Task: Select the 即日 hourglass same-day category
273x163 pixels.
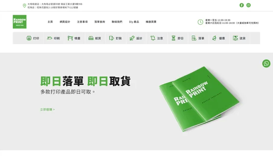Action: pyautogui.click(x=177, y=38)
